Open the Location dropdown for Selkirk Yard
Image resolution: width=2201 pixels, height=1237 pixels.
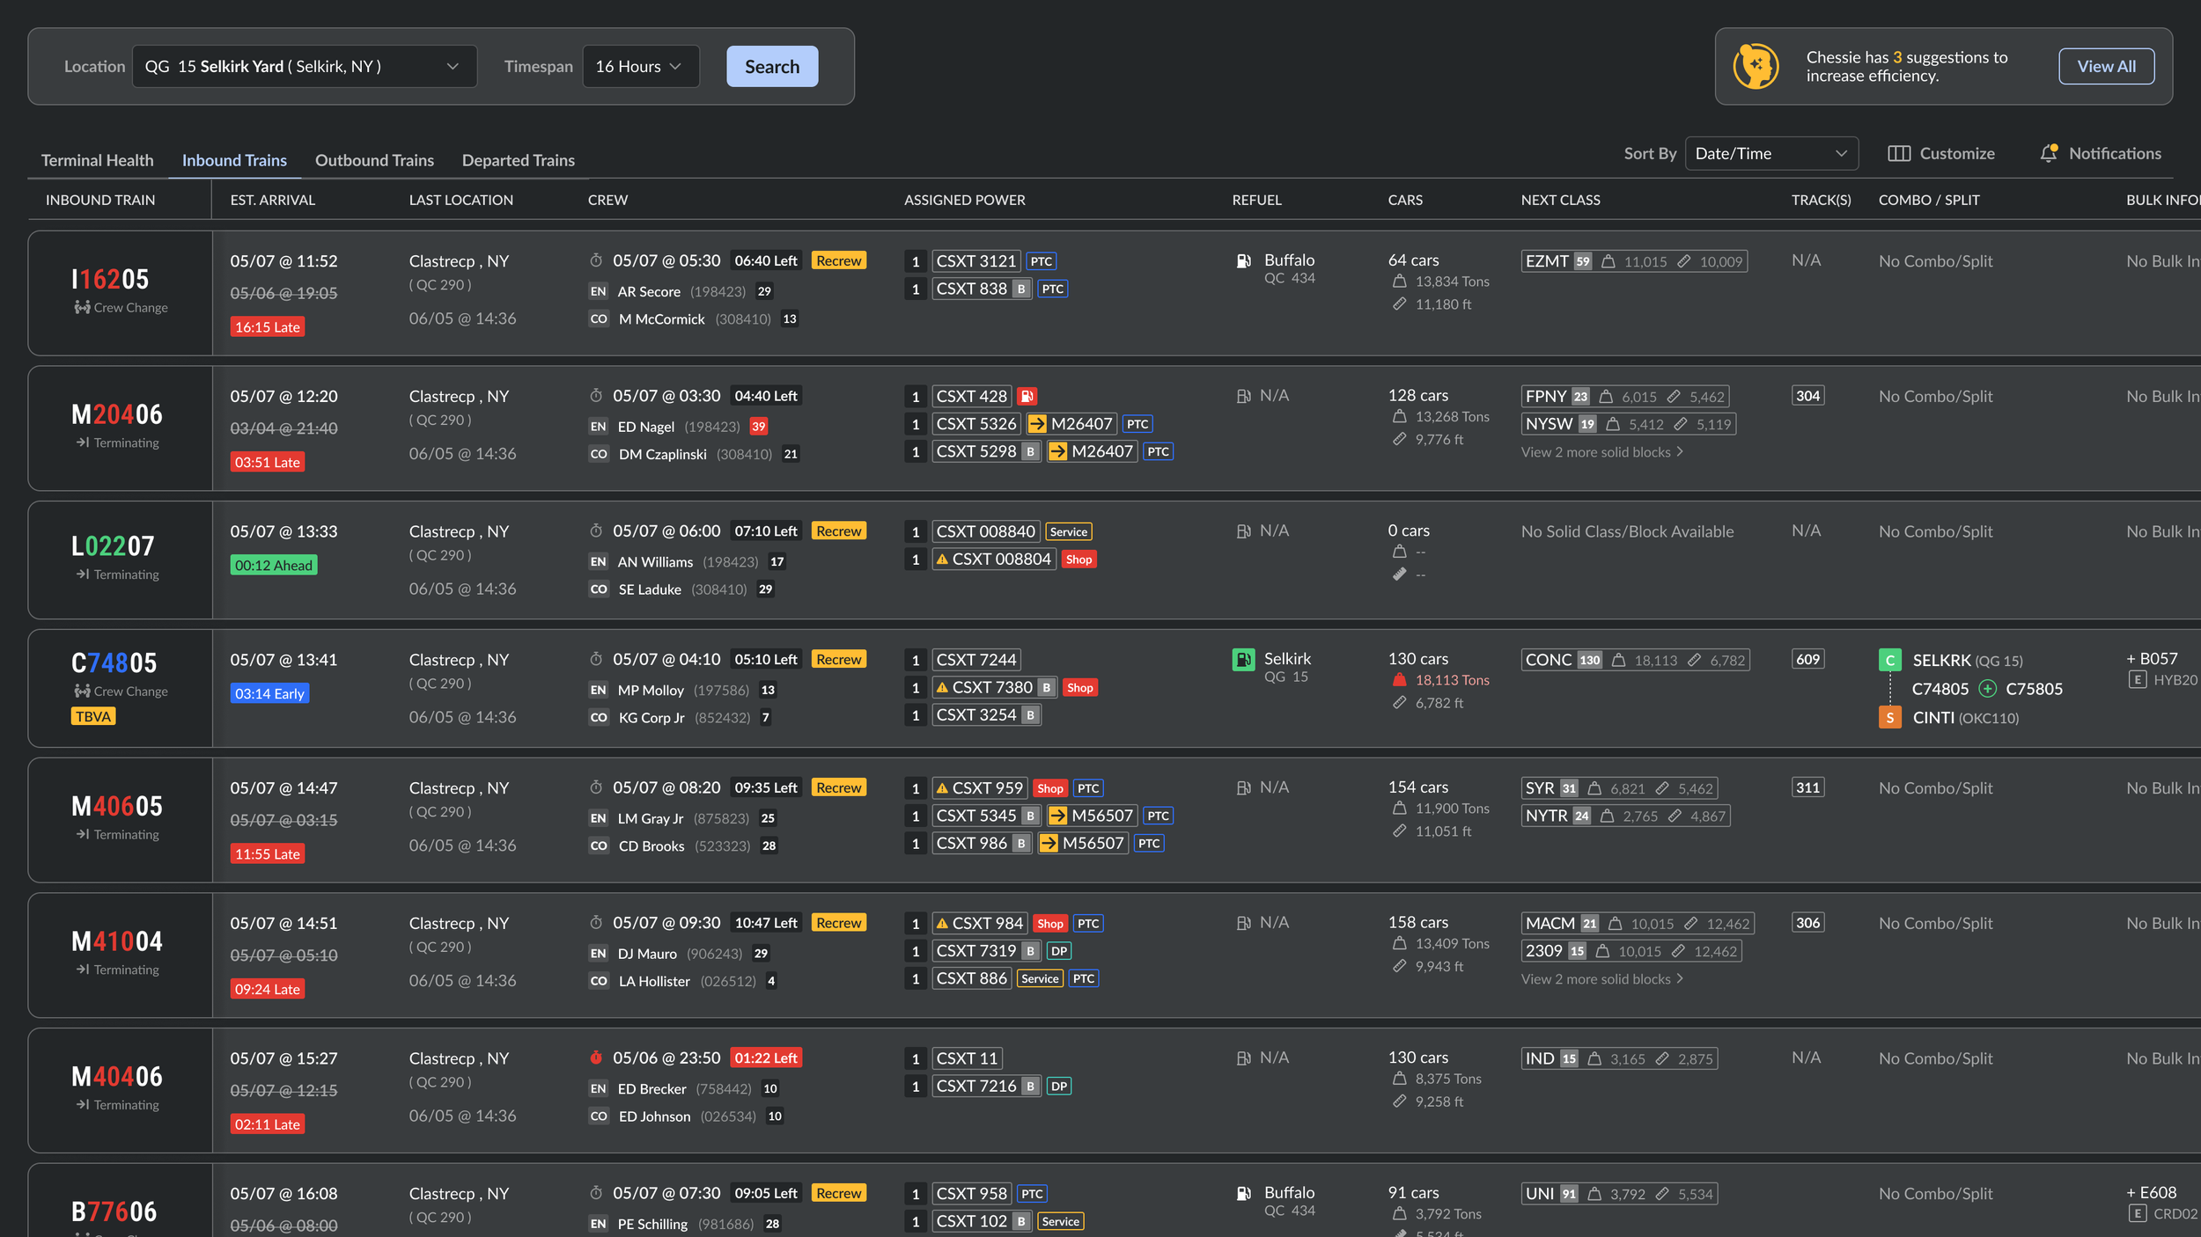click(x=305, y=66)
